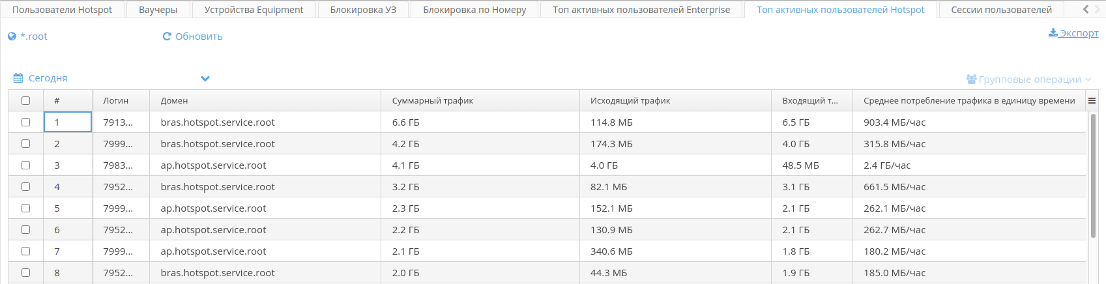Switch to the Ваучеры tab
The image size is (1106, 284).
[158, 10]
